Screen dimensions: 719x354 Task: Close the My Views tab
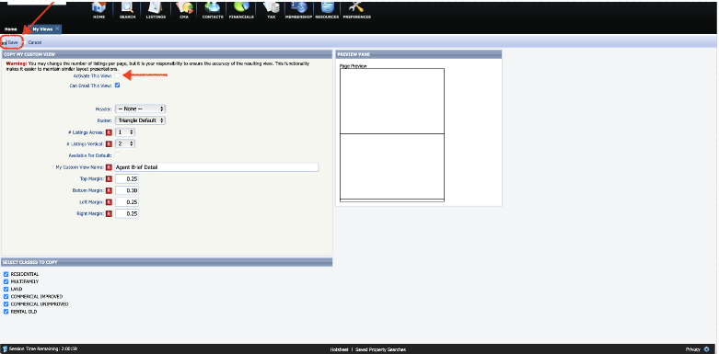pos(57,29)
